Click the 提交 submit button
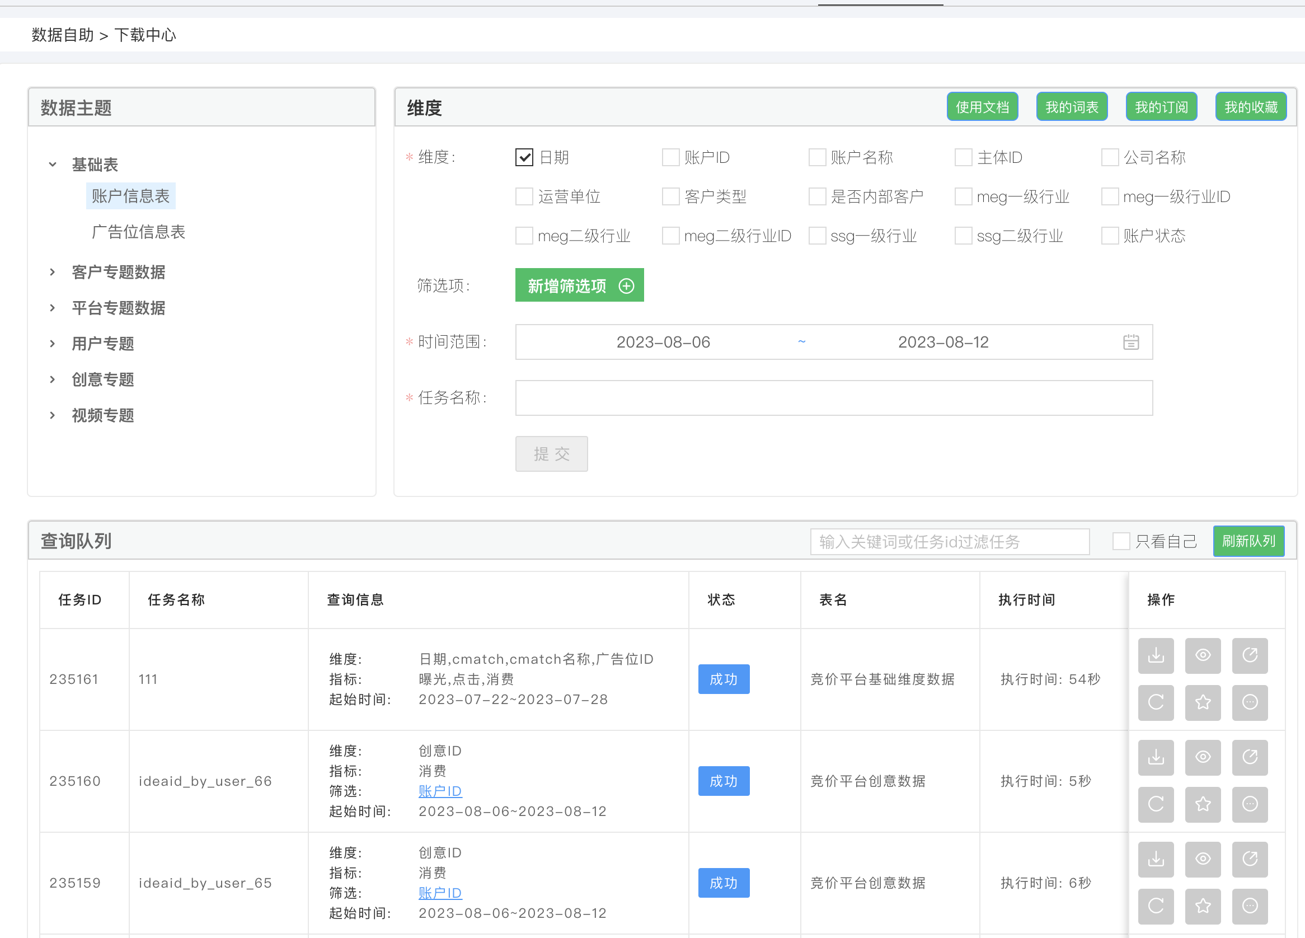The image size is (1305, 938). 551,454
